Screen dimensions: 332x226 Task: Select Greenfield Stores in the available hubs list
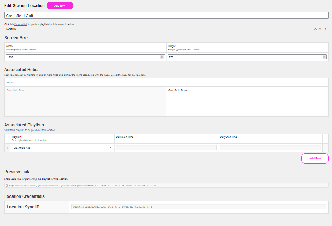pos(16,90)
